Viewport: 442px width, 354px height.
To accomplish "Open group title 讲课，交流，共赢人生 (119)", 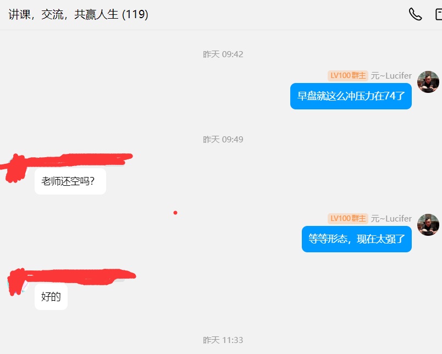I will click(x=79, y=14).
